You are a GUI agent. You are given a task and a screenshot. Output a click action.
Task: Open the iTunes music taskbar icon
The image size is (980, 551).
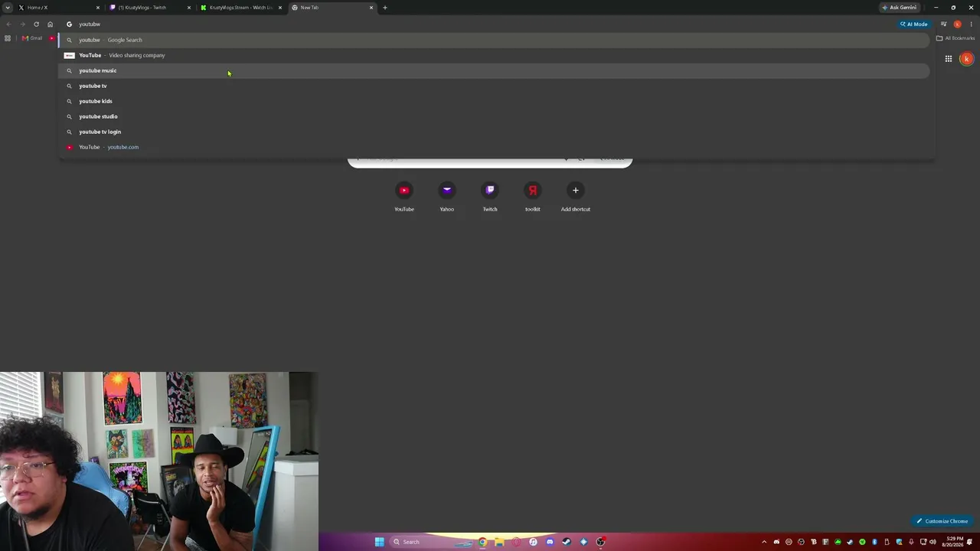(533, 542)
